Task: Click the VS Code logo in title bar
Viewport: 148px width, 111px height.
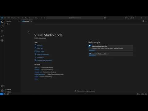Action: coord(2,18)
